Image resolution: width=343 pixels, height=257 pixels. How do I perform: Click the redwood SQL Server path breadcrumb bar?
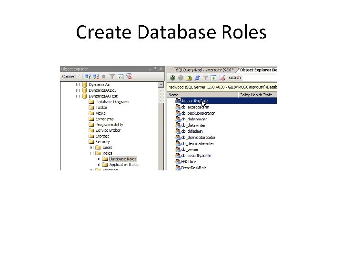coord(222,87)
